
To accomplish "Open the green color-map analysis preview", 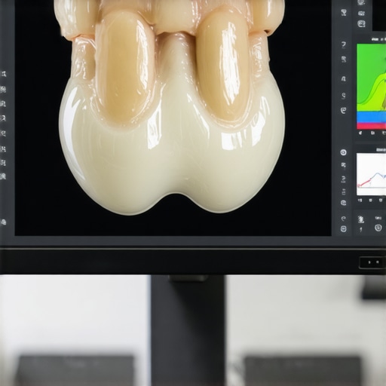I will tap(372, 87).
